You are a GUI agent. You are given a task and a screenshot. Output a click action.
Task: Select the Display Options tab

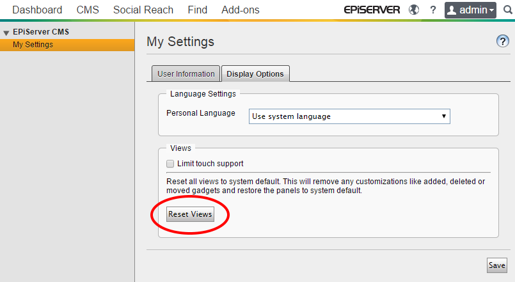[255, 74]
